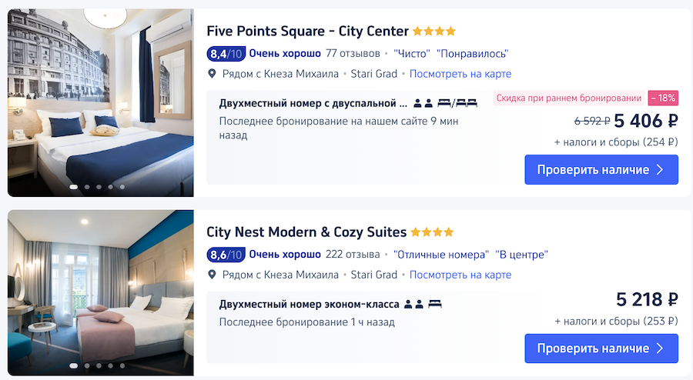Click the location pin icon for Five Points Square
The height and width of the screenshot is (380, 693).
213,74
